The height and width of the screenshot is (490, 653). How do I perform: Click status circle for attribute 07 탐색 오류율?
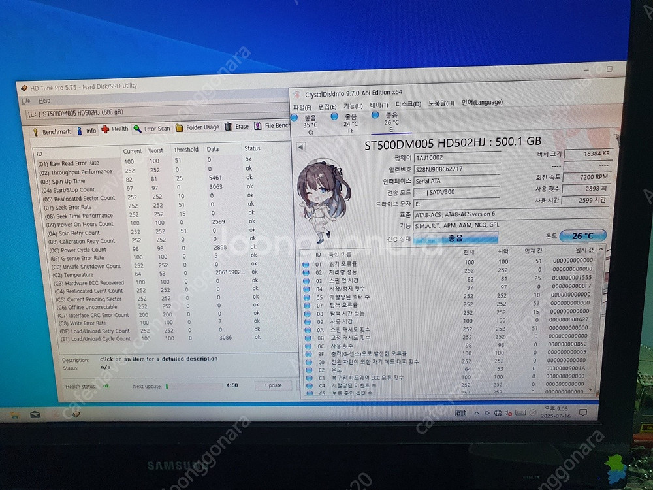(x=307, y=305)
